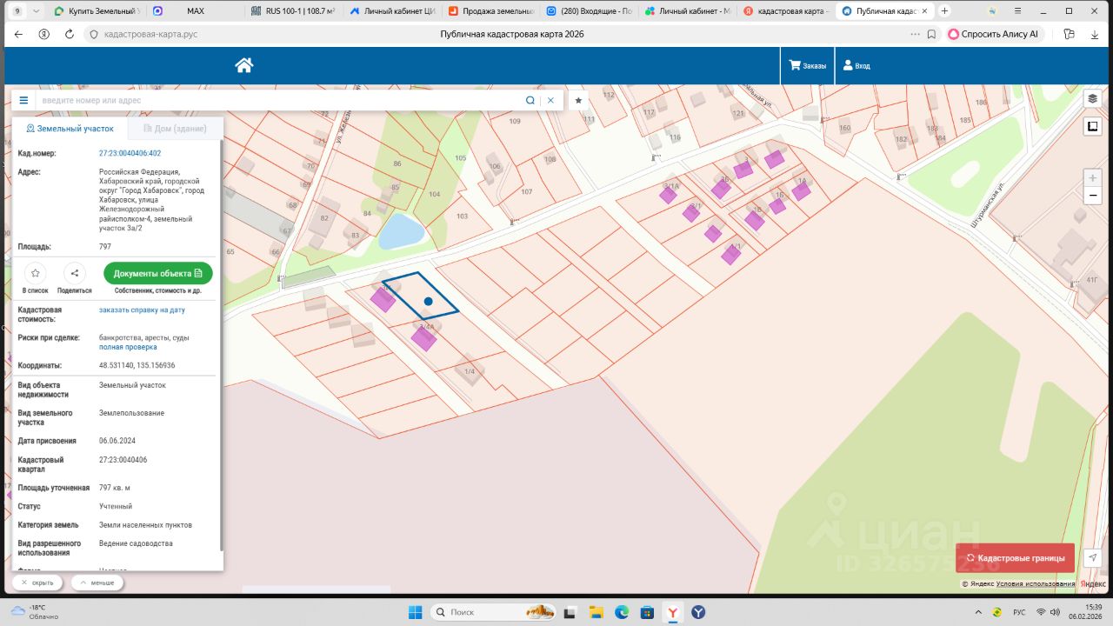Go back with browser back arrow

coord(18,34)
